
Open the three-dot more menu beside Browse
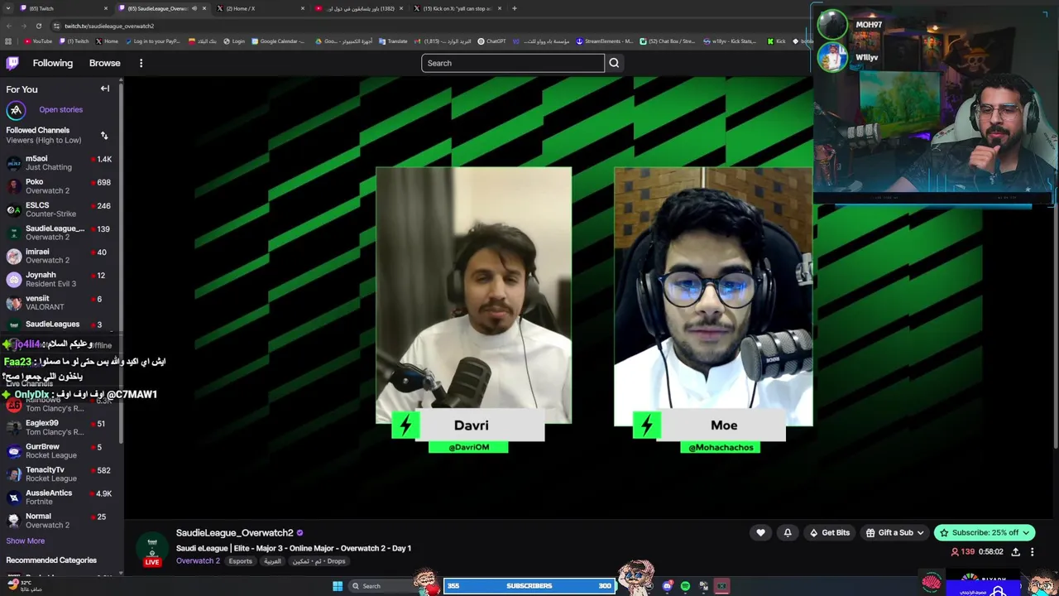pos(141,63)
